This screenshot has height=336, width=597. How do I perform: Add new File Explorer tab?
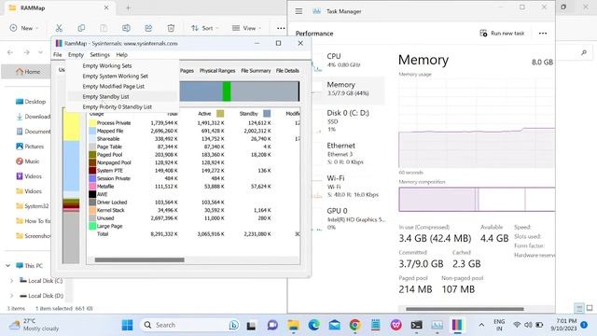[129, 7]
